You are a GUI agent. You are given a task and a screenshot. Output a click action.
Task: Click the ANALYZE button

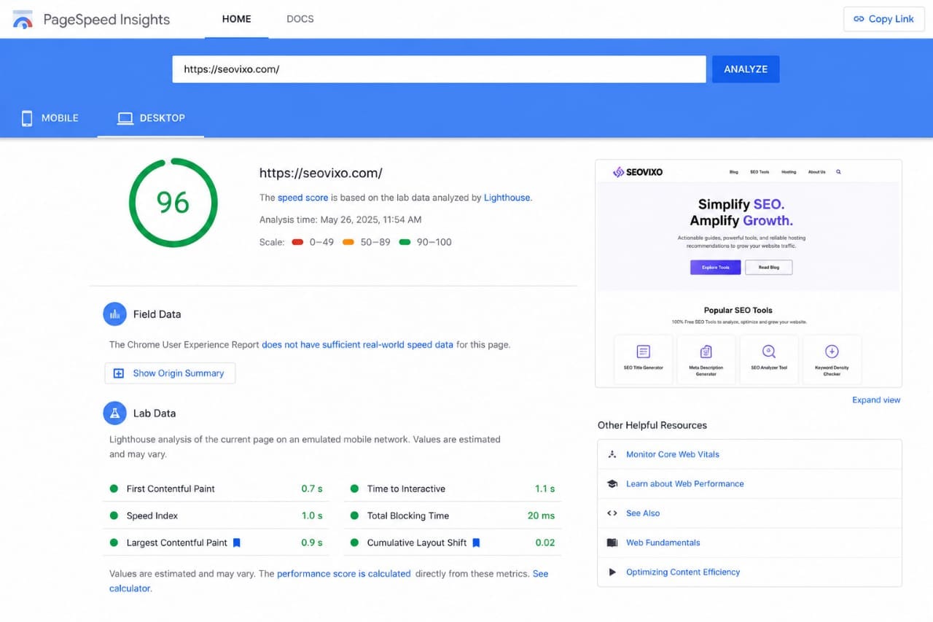746,69
